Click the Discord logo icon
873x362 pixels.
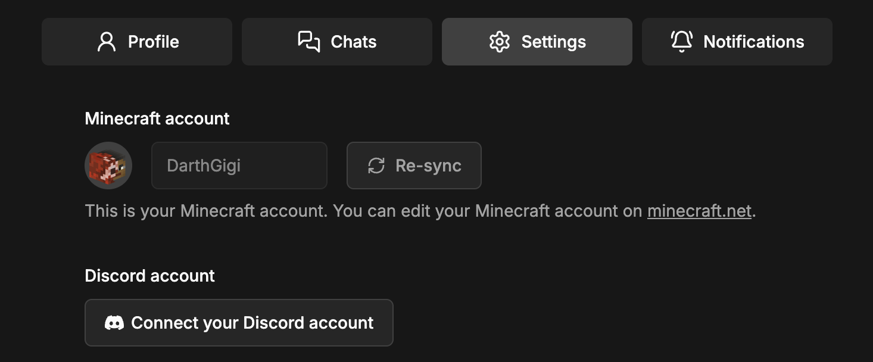[x=114, y=322]
